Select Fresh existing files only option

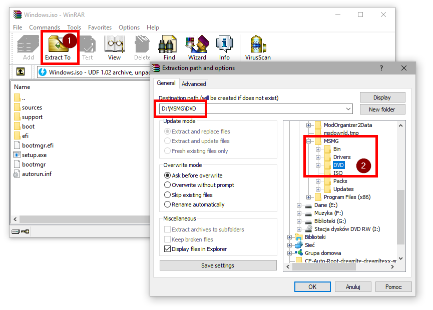click(196, 151)
